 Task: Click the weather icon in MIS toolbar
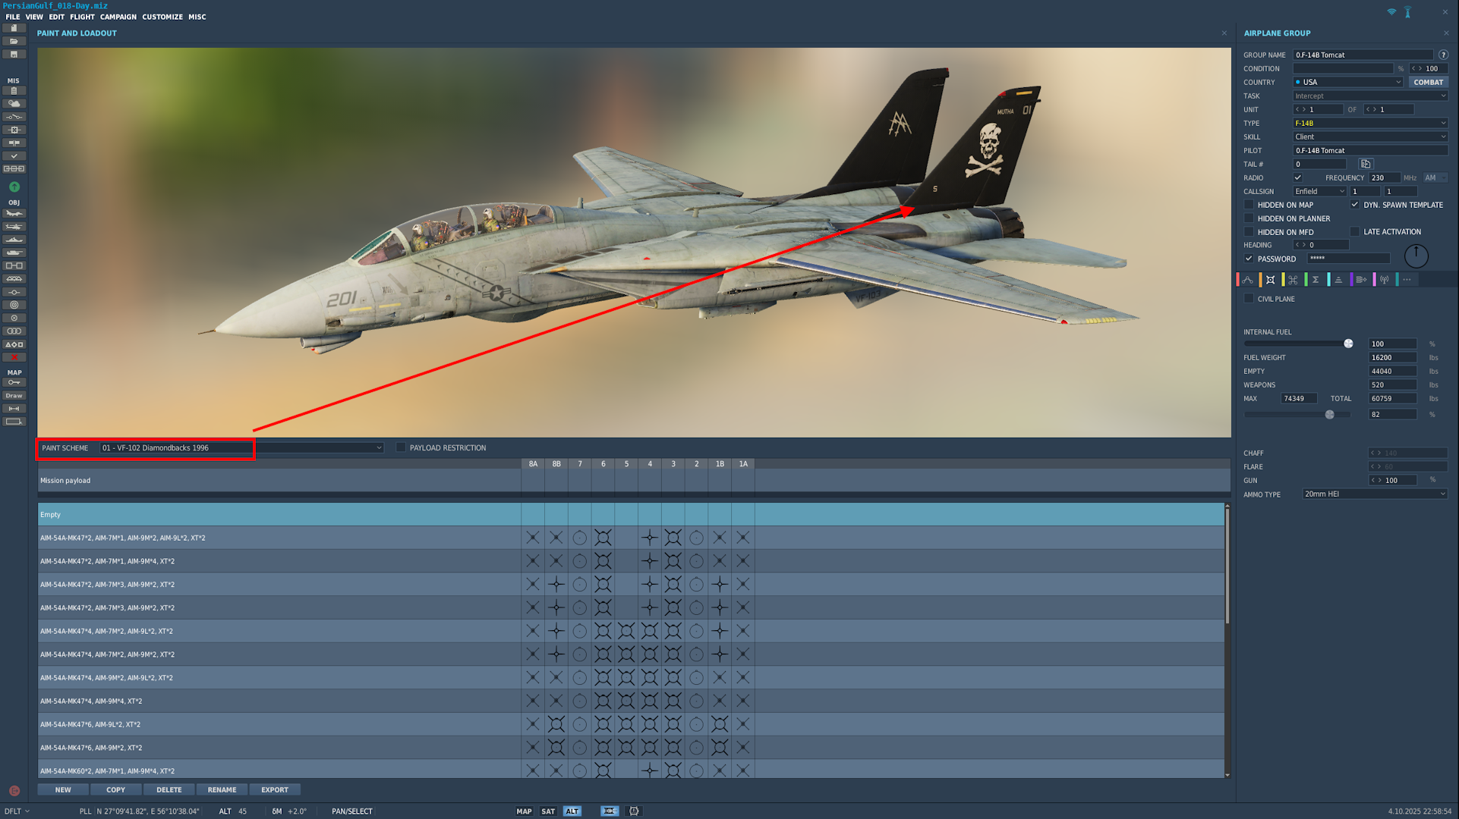coord(14,104)
